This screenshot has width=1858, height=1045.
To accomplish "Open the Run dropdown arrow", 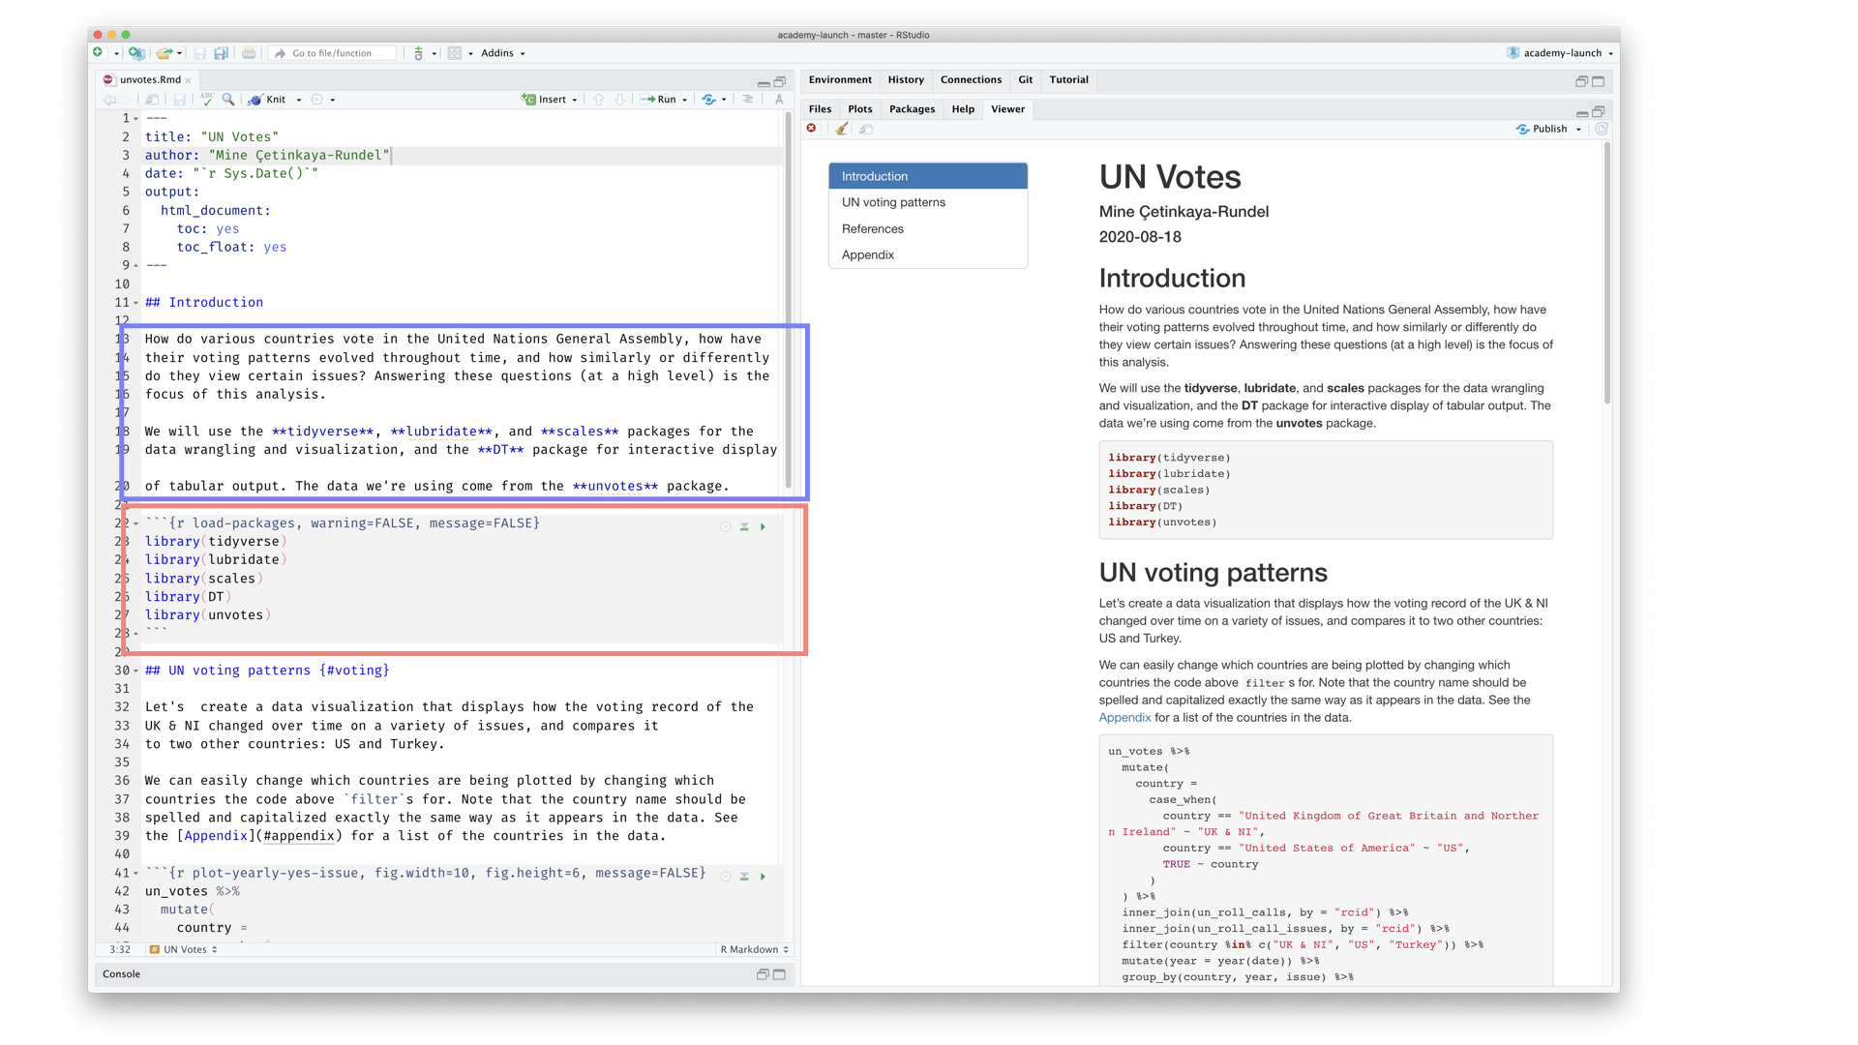I will [685, 100].
